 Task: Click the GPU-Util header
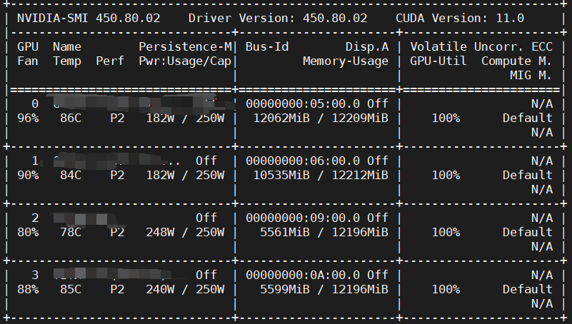(438, 61)
